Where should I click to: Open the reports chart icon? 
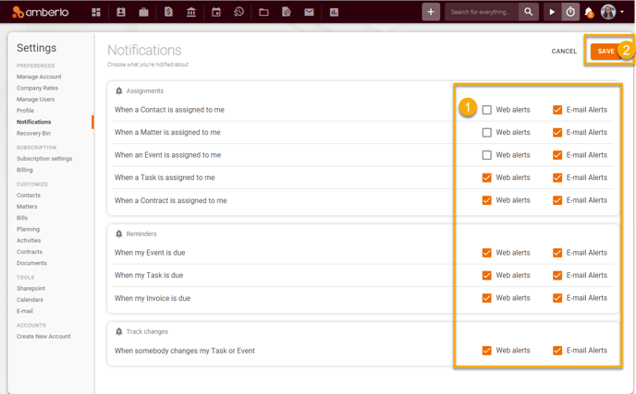(x=334, y=12)
